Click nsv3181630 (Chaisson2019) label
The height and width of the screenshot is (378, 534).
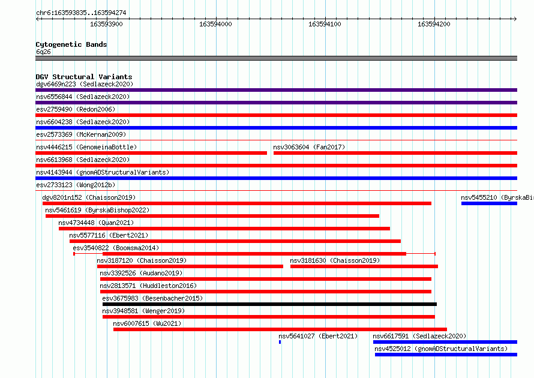(335, 260)
